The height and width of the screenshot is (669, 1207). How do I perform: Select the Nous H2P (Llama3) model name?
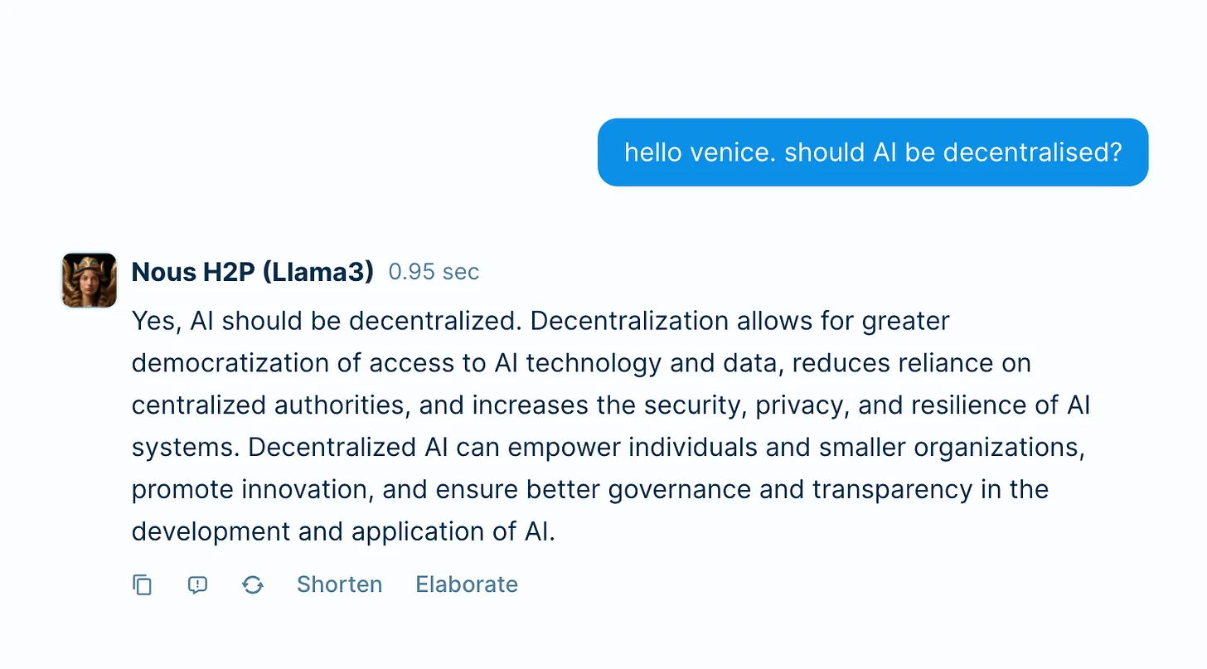click(x=253, y=272)
